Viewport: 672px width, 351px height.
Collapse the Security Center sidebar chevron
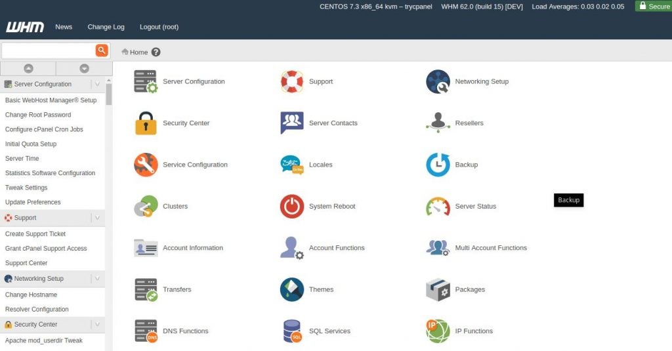[97, 324]
